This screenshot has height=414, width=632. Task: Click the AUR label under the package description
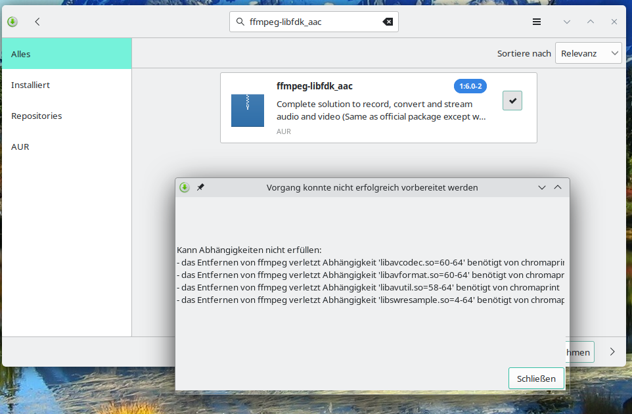pos(284,131)
